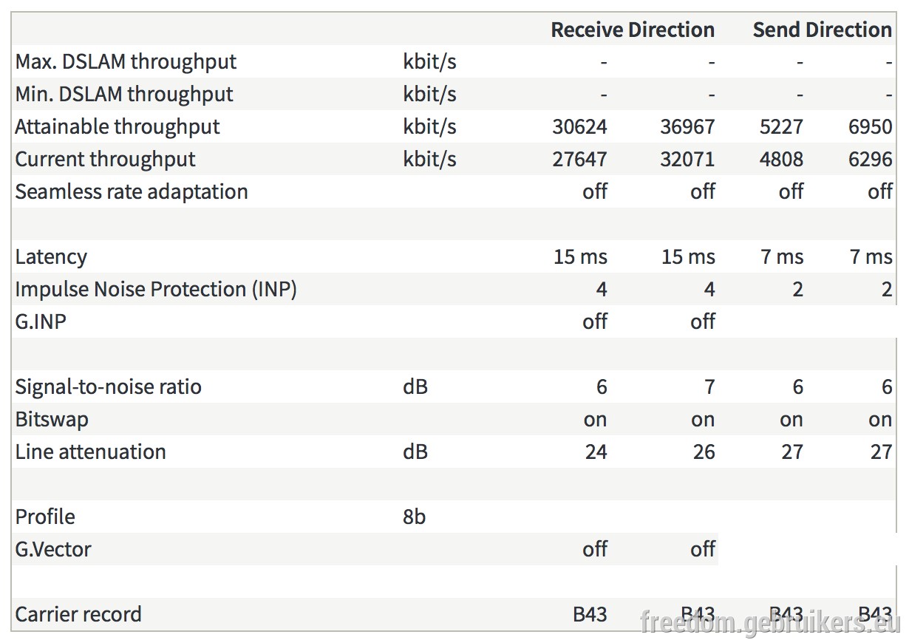909x640 pixels.
Task: Click the Current throughput value 27647
Action: click(579, 159)
